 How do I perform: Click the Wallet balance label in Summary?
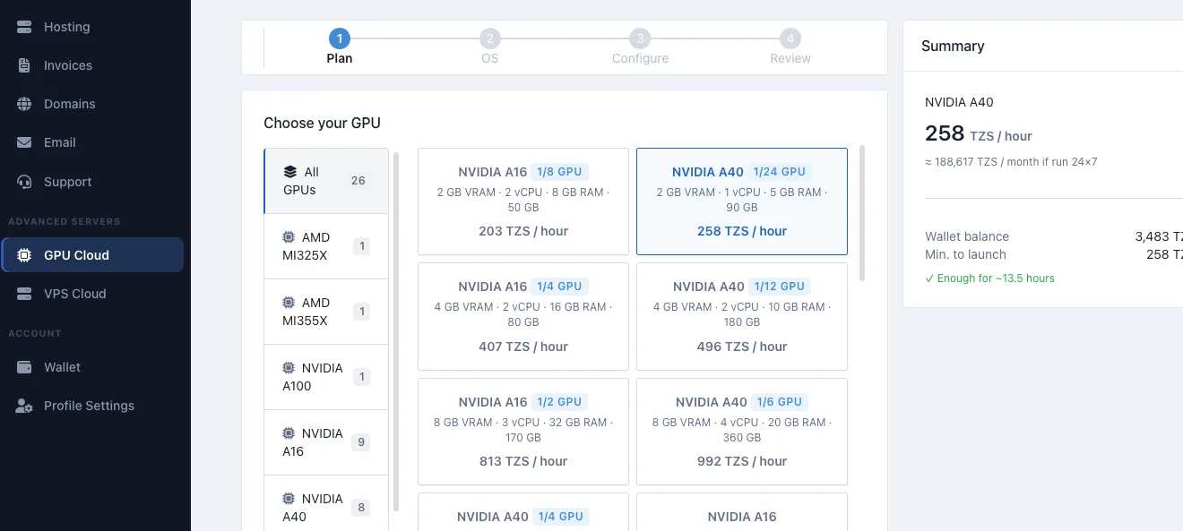(x=967, y=236)
